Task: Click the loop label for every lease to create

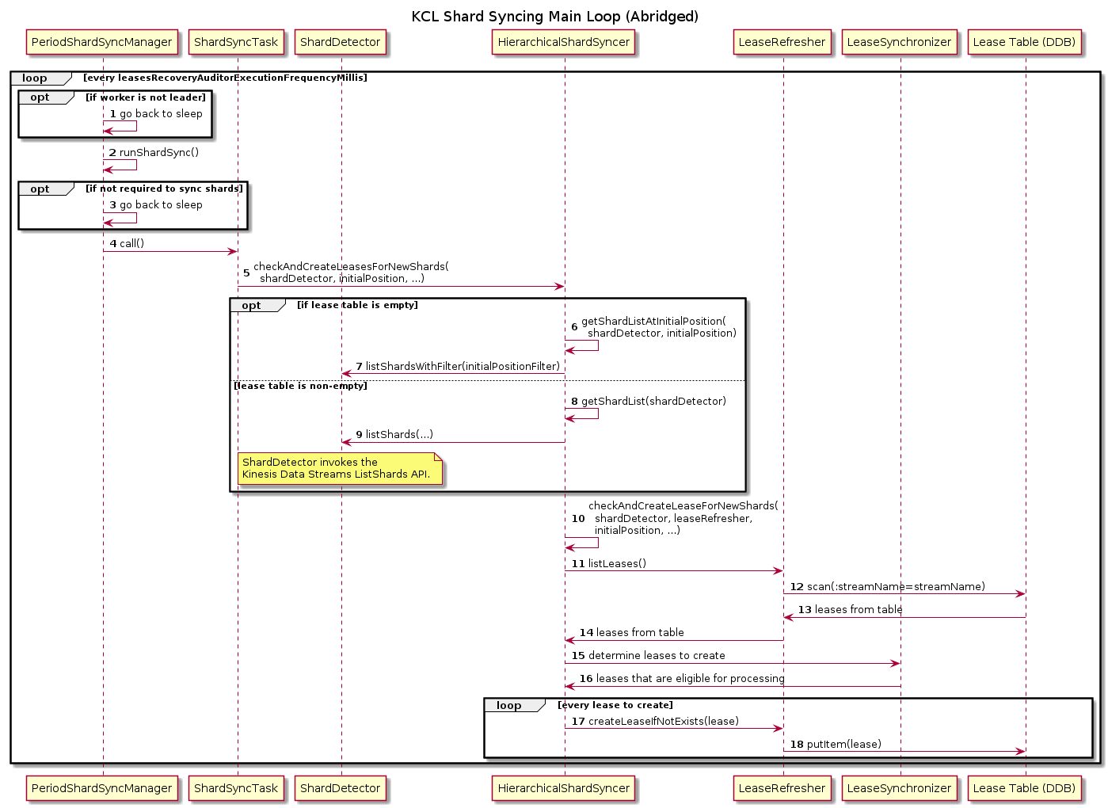Action: (x=508, y=706)
